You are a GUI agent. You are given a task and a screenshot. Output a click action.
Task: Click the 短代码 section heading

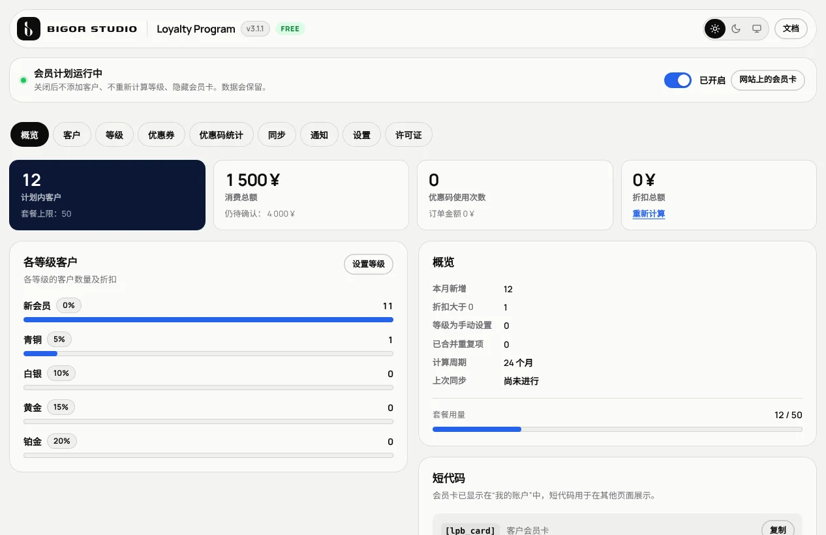pyautogui.click(x=449, y=478)
